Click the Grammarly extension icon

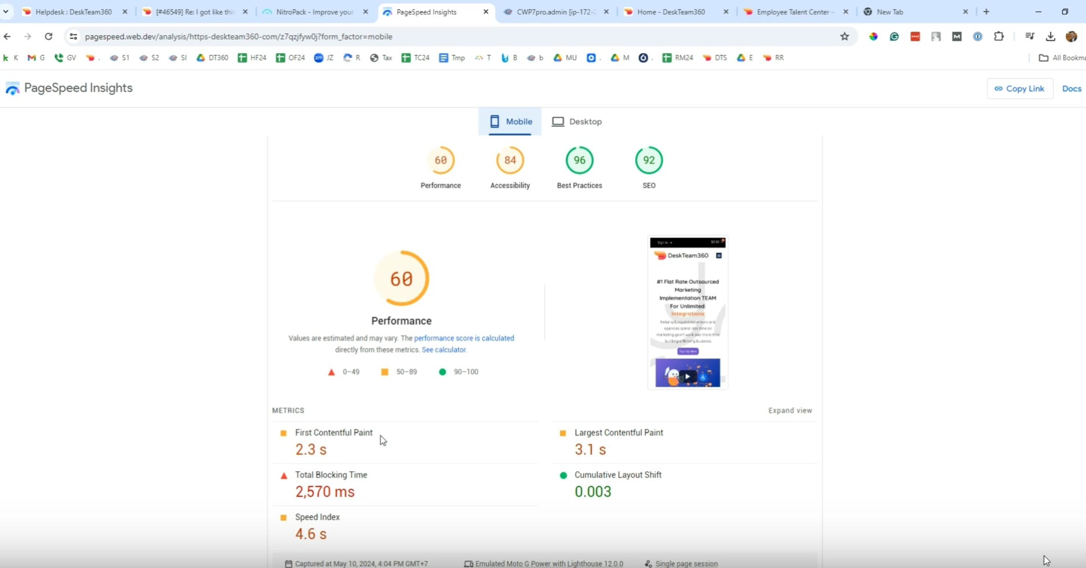894,37
